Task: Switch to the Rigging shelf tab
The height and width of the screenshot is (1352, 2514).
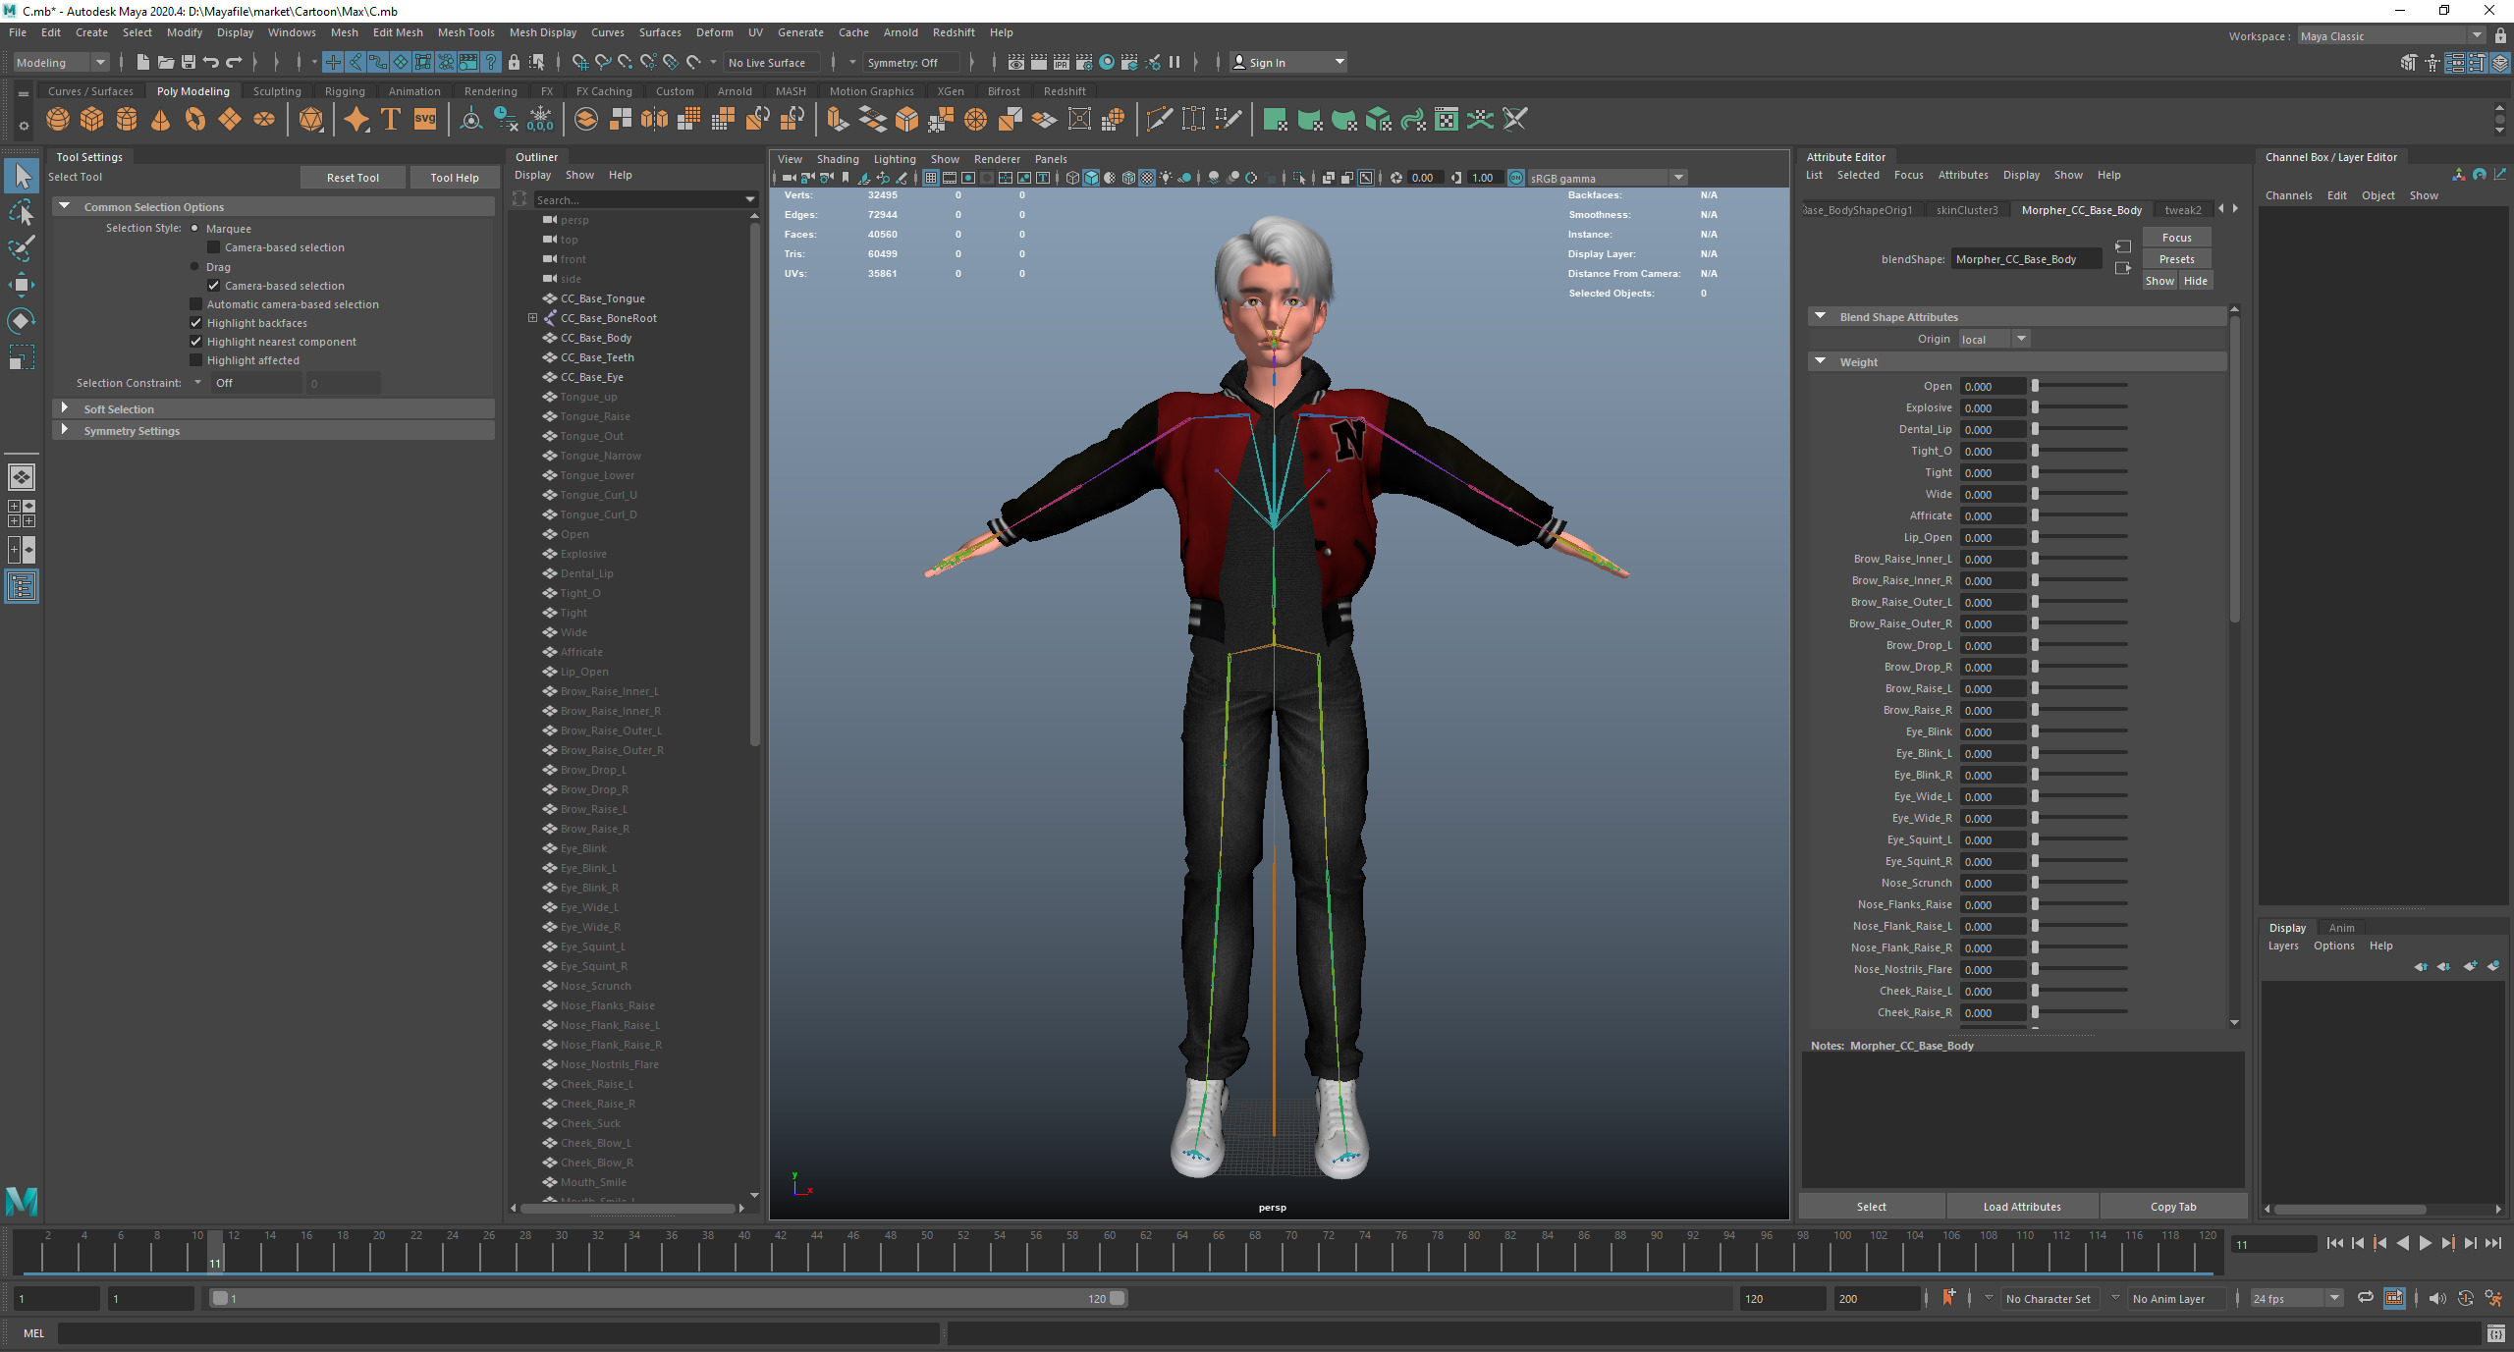Action: (x=344, y=91)
